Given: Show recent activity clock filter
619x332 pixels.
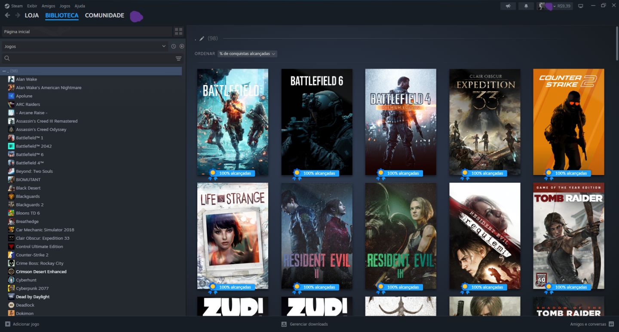Looking at the screenshot, I should coord(174,46).
